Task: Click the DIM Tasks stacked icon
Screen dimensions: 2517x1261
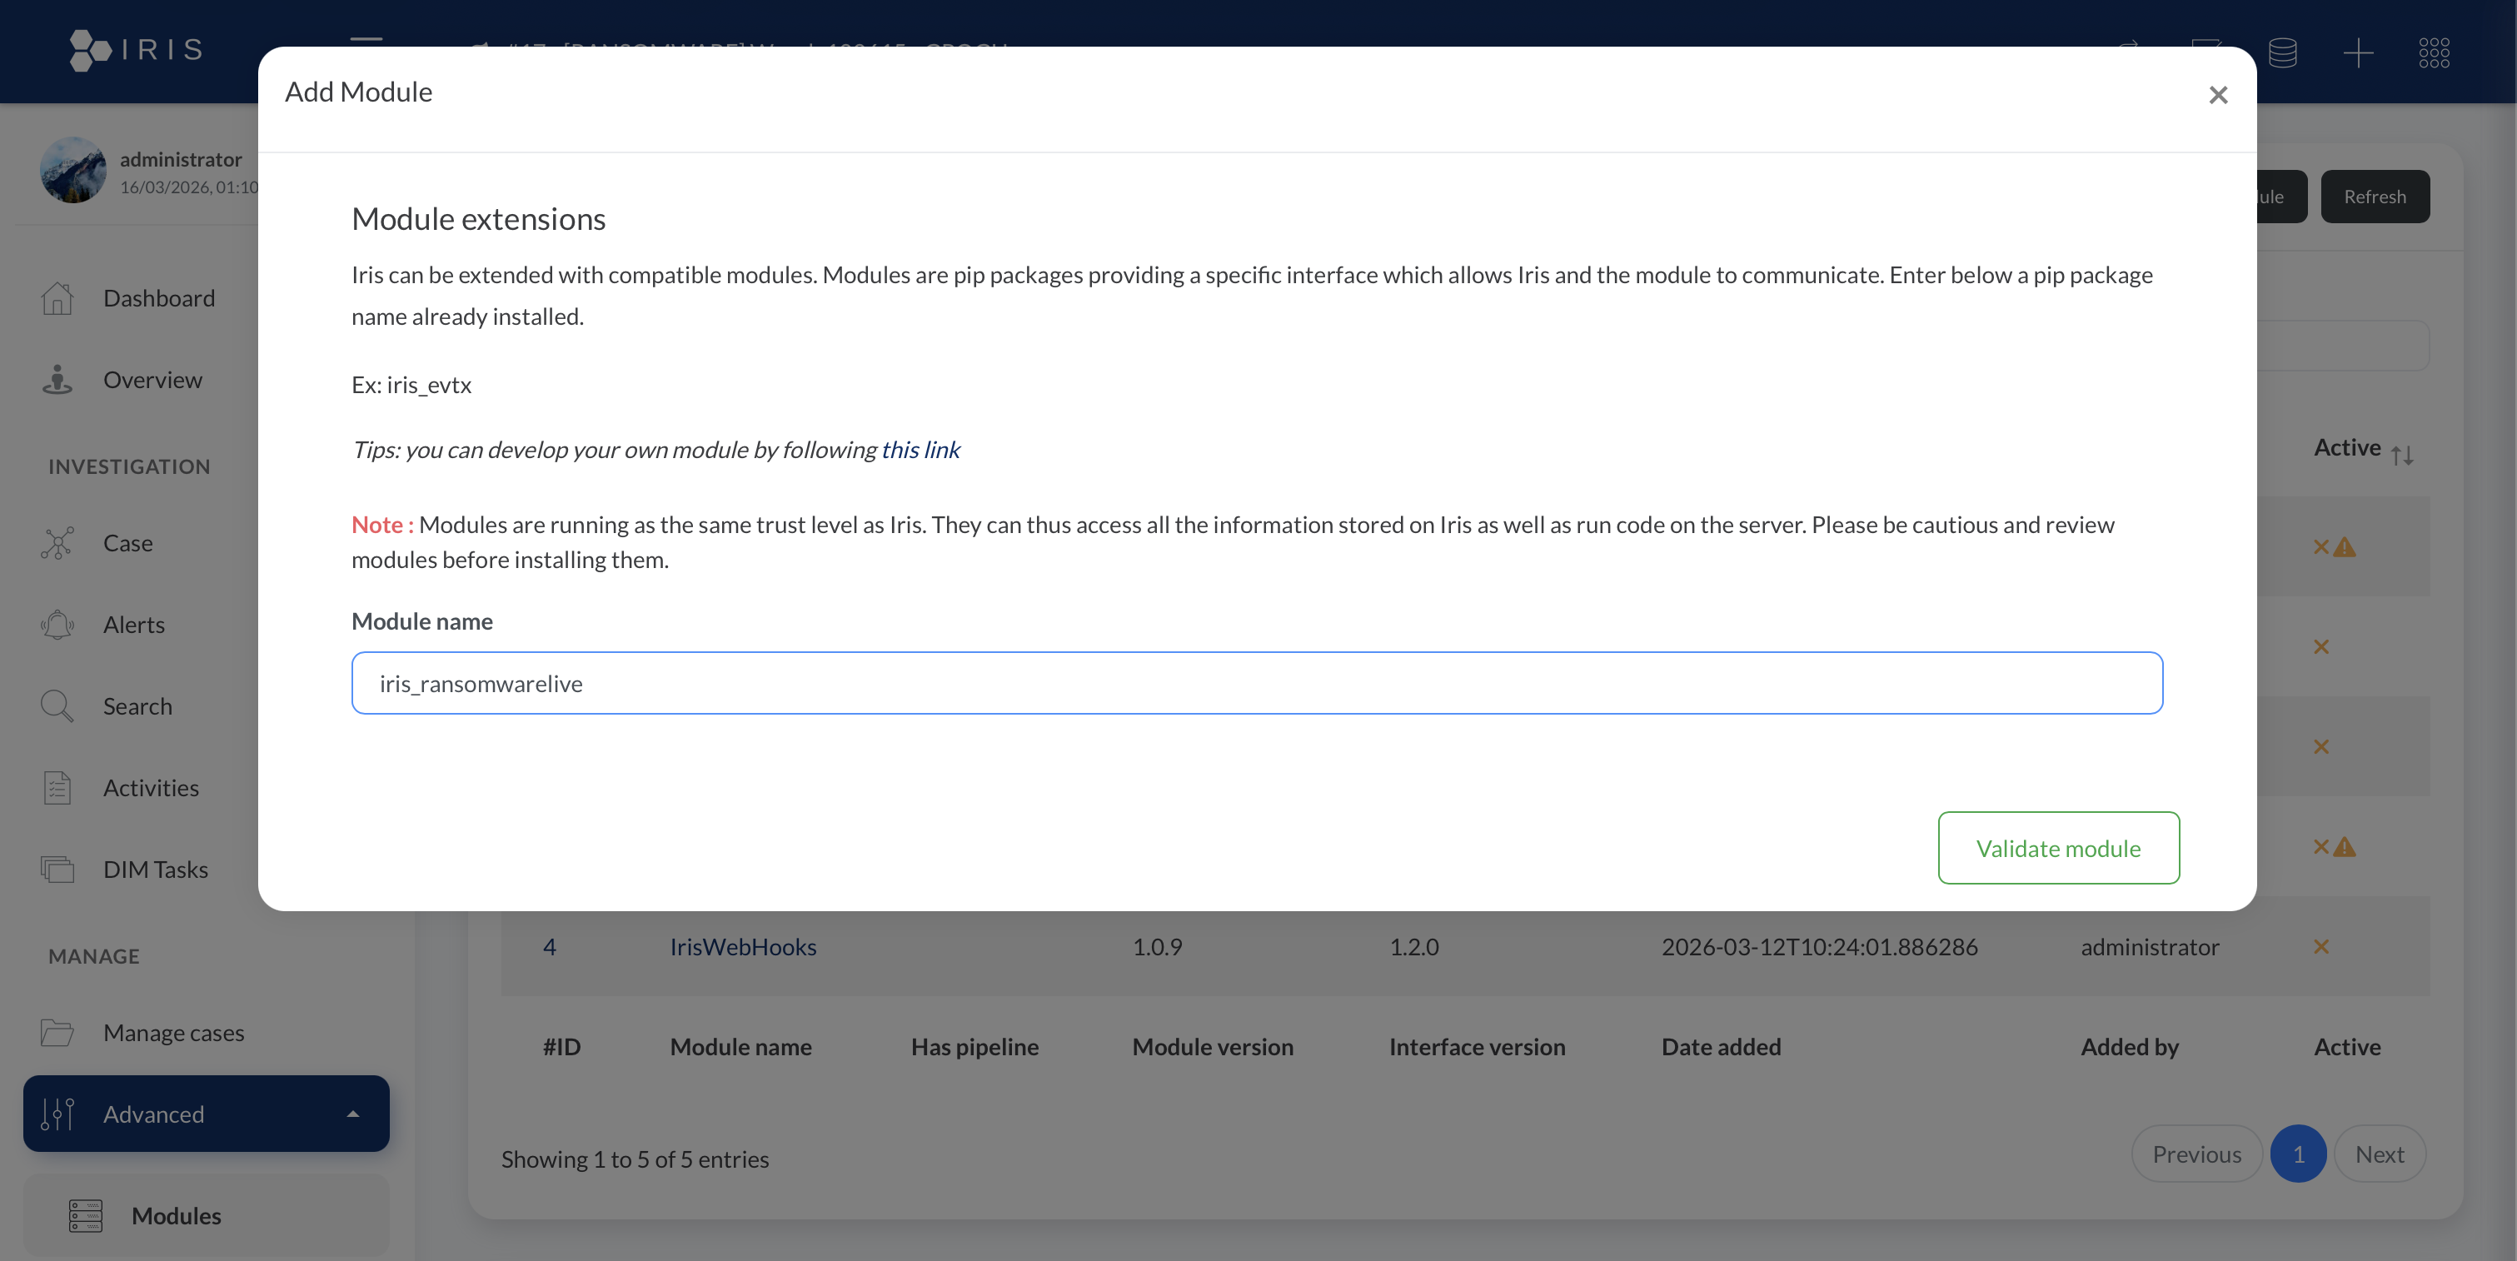Action: click(57, 869)
